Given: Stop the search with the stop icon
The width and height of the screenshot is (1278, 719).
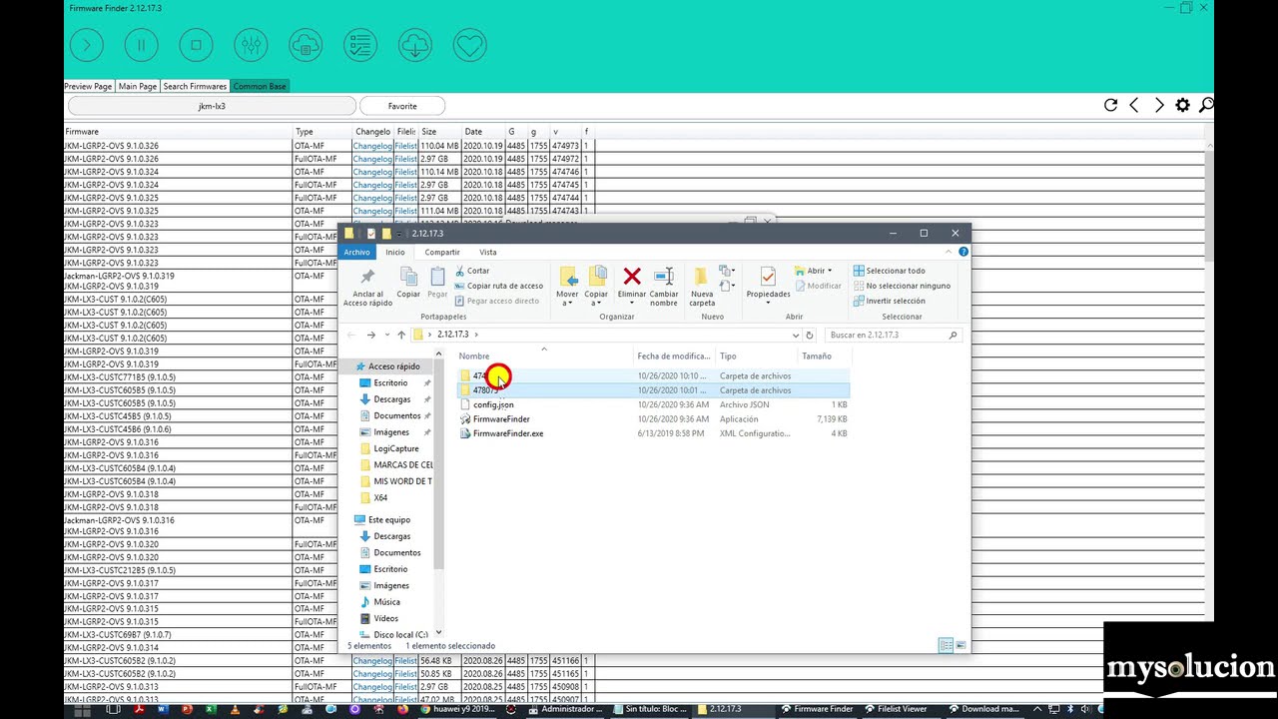Looking at the screenshot, I should tap(196, 45).
